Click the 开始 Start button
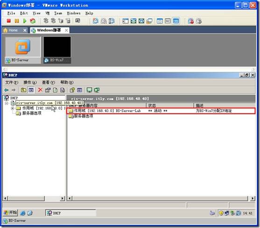This screenshot has height=228, width=260. click(x=10, y=213)
